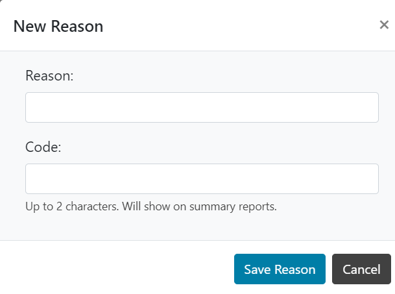The image size is (395, 294).
Task: Click into the Reason text field
Action: click(x=202, y=108)
